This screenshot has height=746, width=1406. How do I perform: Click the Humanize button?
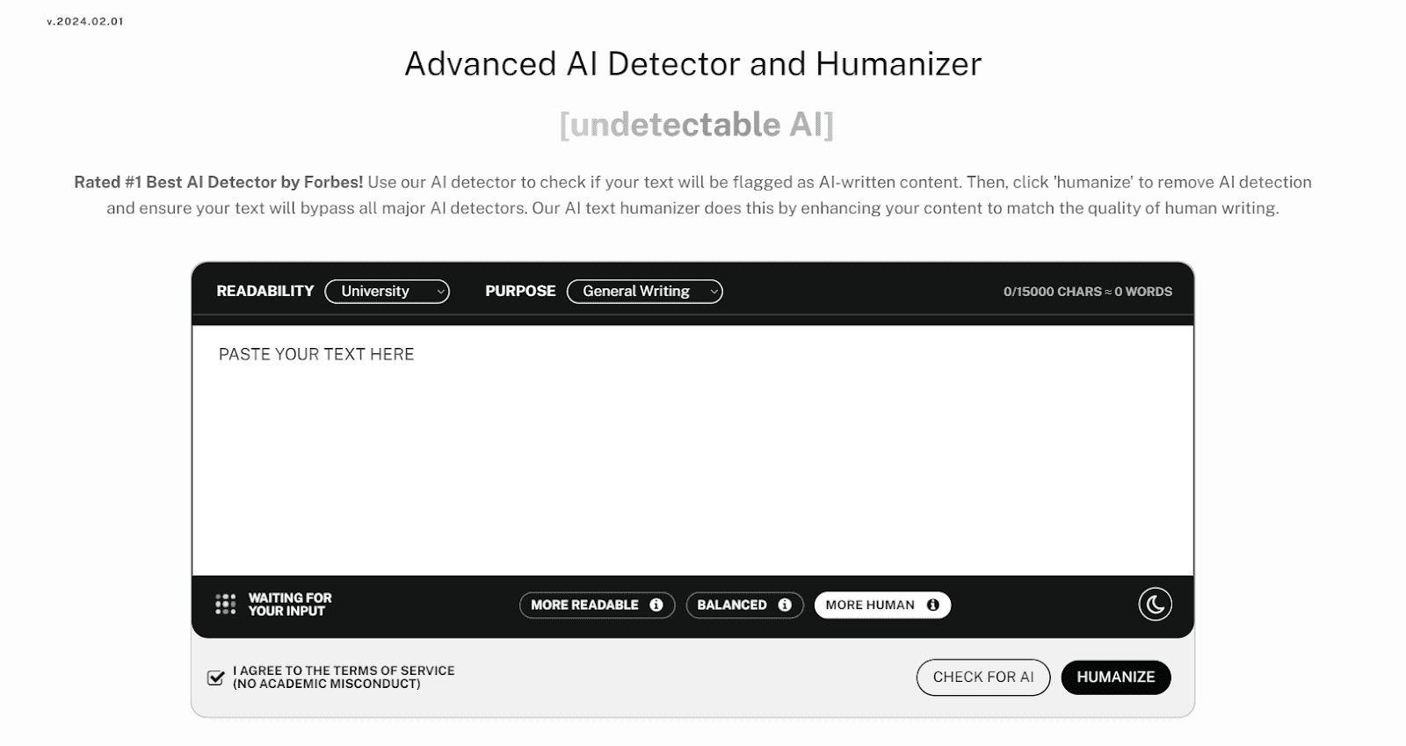coord(1115,677)
